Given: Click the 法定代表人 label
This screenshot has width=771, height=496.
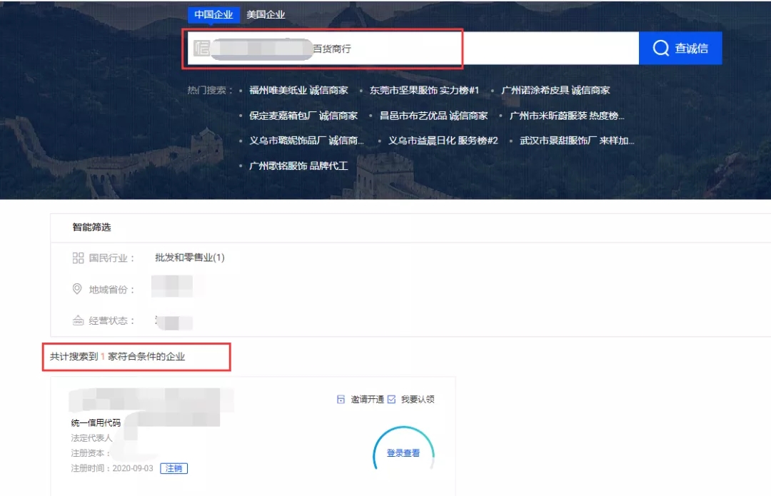Looking at the screenshot, I should point(91,437).
